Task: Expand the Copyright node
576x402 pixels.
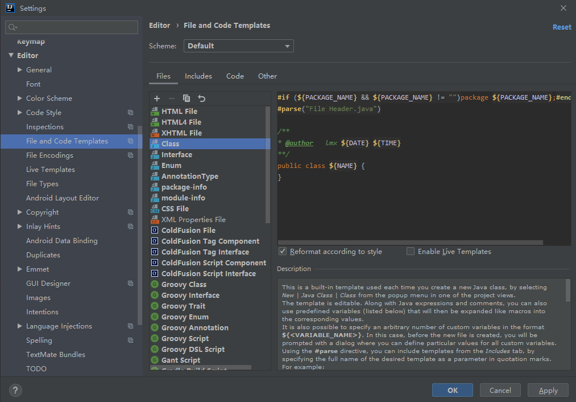Action: [20, 212]
